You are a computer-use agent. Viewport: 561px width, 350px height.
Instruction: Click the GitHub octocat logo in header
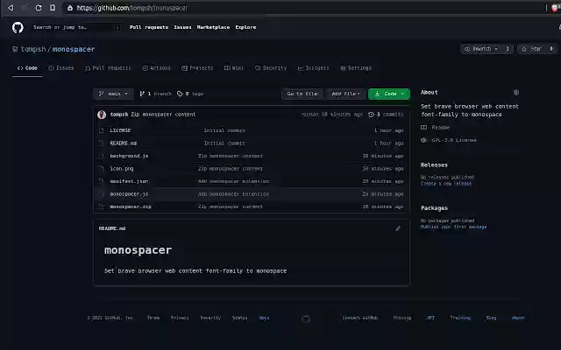coord(18,27)
